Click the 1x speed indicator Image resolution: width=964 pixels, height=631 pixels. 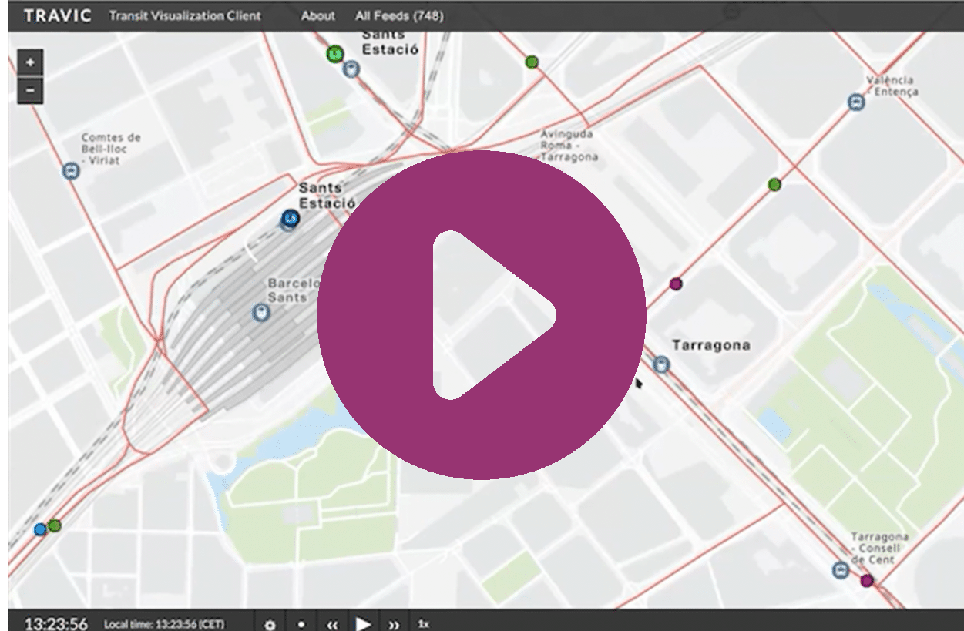pos(424,624)
